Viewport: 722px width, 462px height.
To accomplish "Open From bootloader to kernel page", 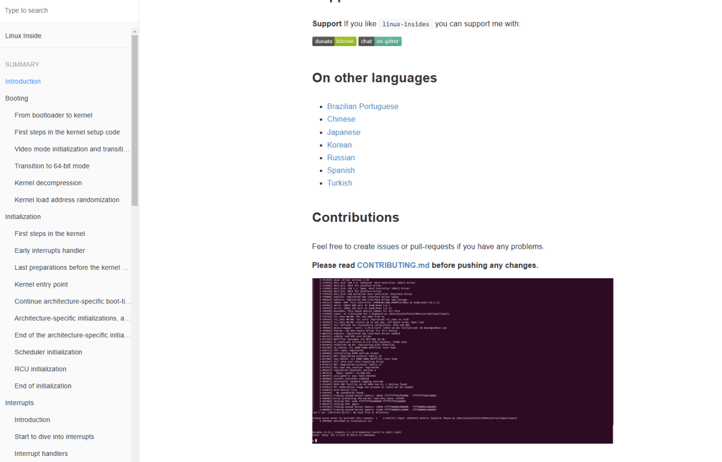I will coord(53,115).
